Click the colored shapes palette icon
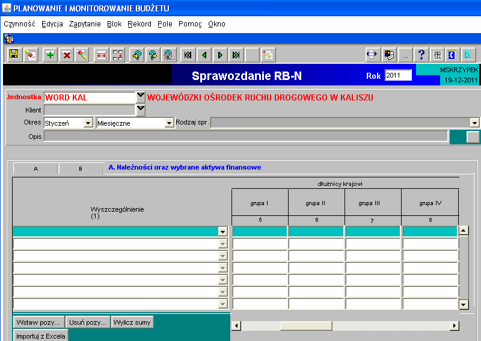 [x=389, y=55]
